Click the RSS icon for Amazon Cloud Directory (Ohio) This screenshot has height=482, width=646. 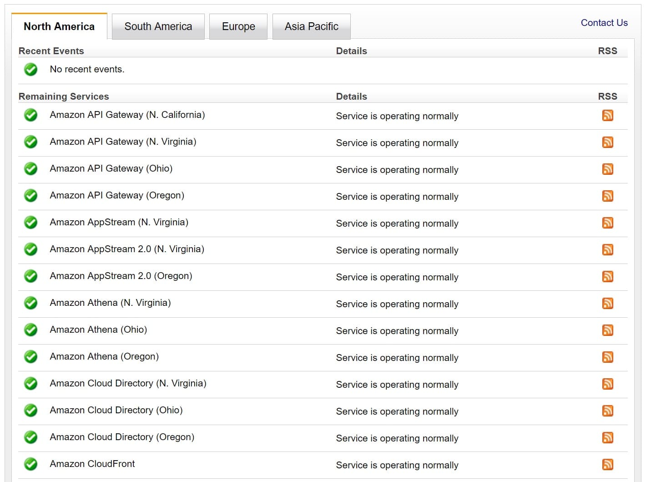pyautogui.click(x=608, y=411)
